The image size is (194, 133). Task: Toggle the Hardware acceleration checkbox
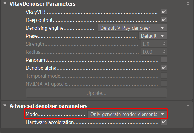[164, 122]
